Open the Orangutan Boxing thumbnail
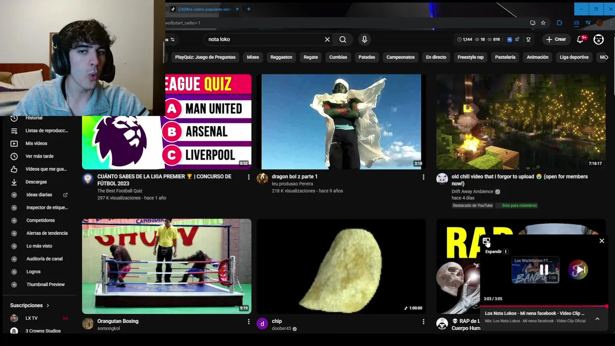Screen dimensions: 615x346 tap(167, 266)
